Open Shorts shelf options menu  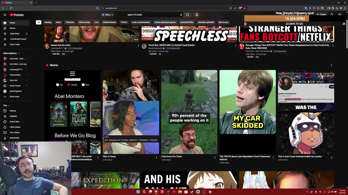click(331, 65)
